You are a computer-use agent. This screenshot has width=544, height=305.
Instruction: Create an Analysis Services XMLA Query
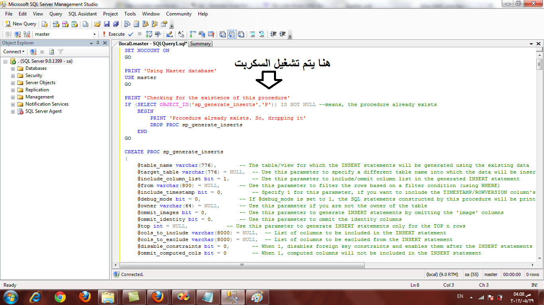click(x=74, y=24)
